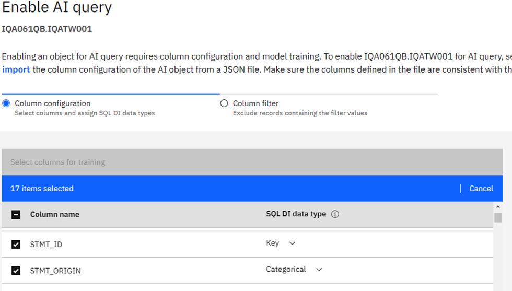Image resolution: width=512 pixels, height=291 pixels.
Task: Click the IQA061QB.IQATW001 object name subtitle
Action: [47, 29]
